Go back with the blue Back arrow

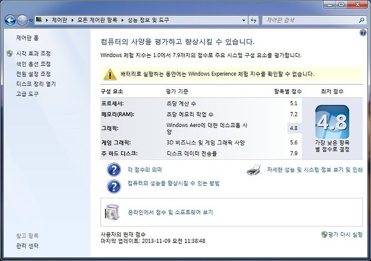(10, 20)
